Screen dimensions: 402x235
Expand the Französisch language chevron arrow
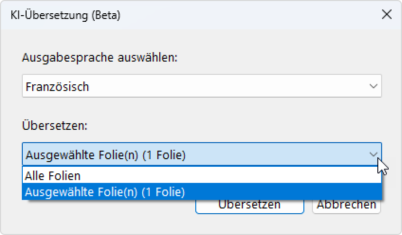coord(373,86)
